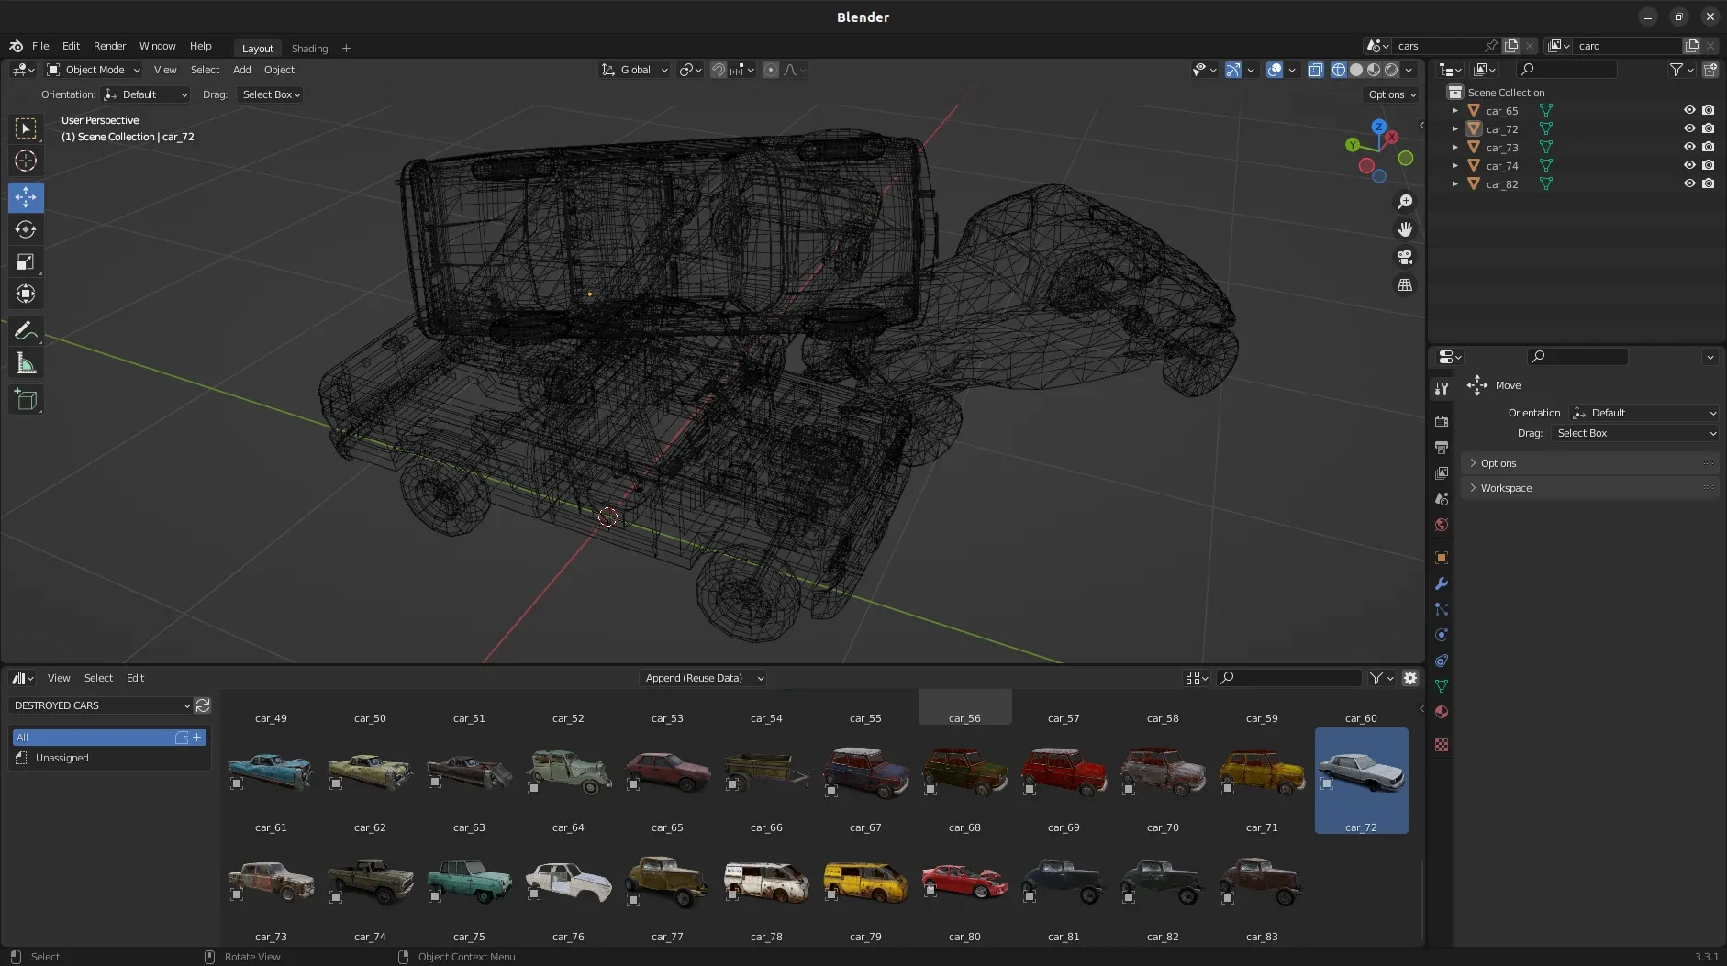Select the Scale tool
Screen dimensions: 1727x966
[x=26, y=262]
